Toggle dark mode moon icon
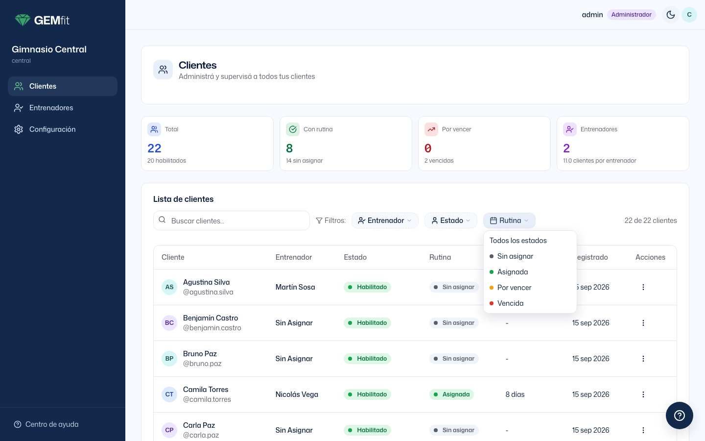 click(671, 15)
